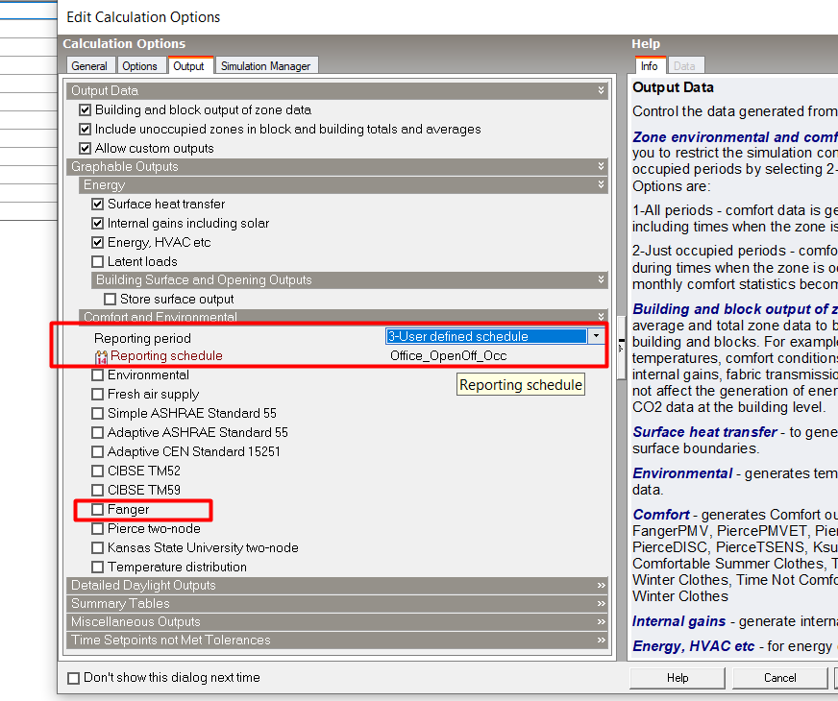This screenshot has height=701, width=838.
Task: Enable Kansas State University two-node
Action: click(97, 547)
